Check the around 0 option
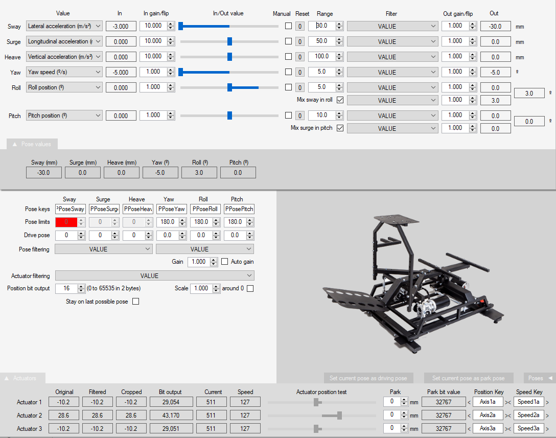This screenshot has height=438, width=556. point(250,288)
